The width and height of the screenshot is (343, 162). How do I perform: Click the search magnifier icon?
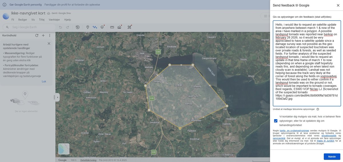(7, 27)
